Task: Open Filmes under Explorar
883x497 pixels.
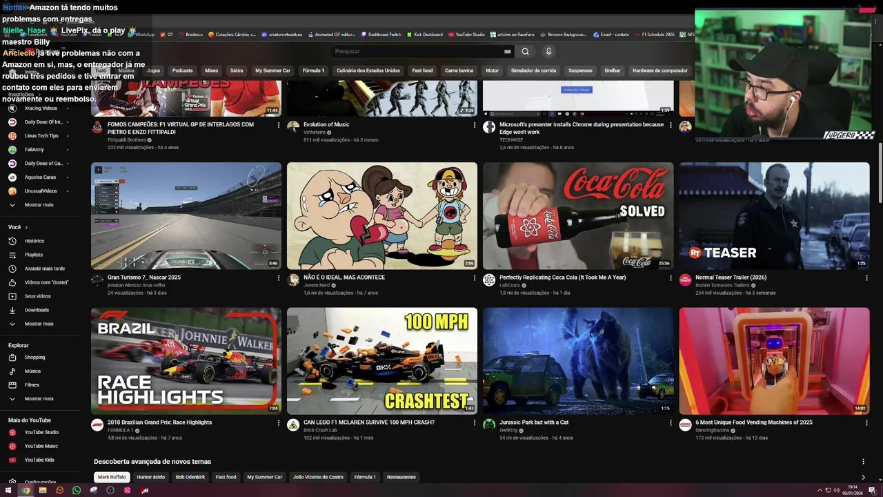Action: click(32, 385)
